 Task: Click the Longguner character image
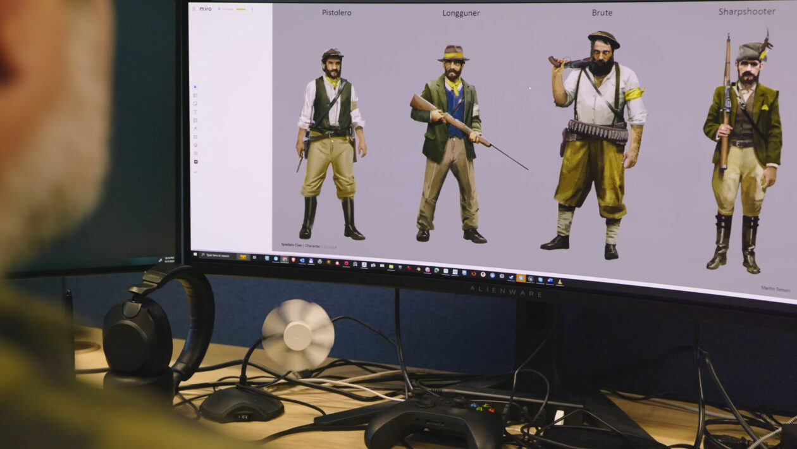coord(450,144)
